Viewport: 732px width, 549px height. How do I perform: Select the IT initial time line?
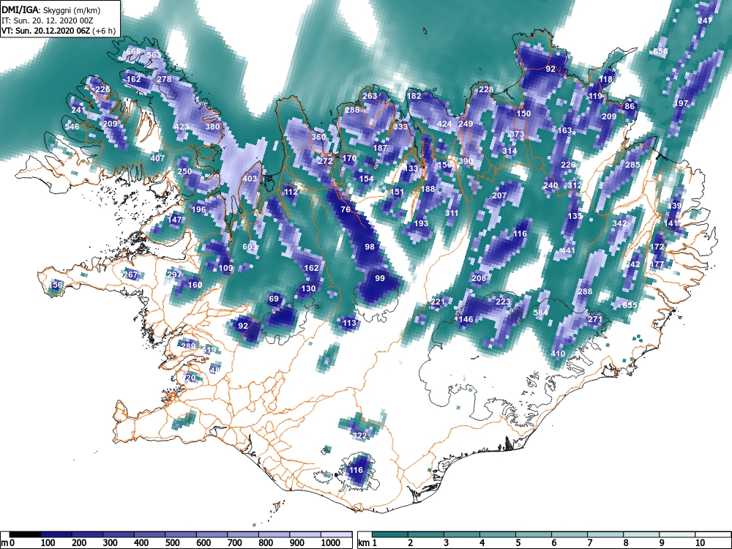(47, 20)
